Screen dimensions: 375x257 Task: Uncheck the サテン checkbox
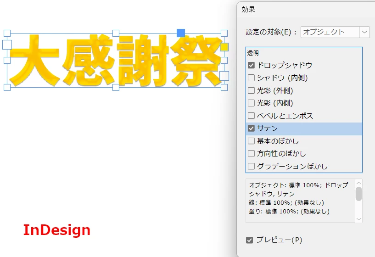tap(251, 128)
